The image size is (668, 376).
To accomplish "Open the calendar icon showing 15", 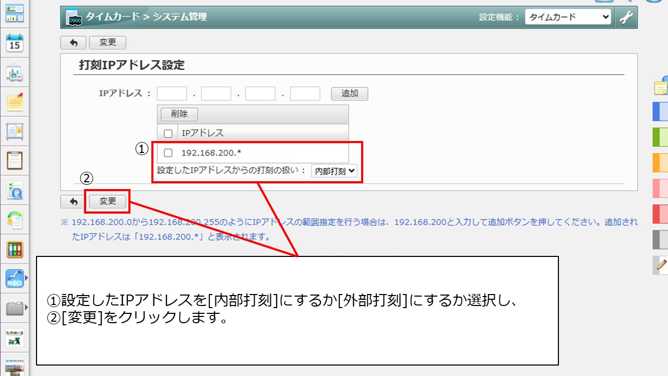I will [15, 43].
